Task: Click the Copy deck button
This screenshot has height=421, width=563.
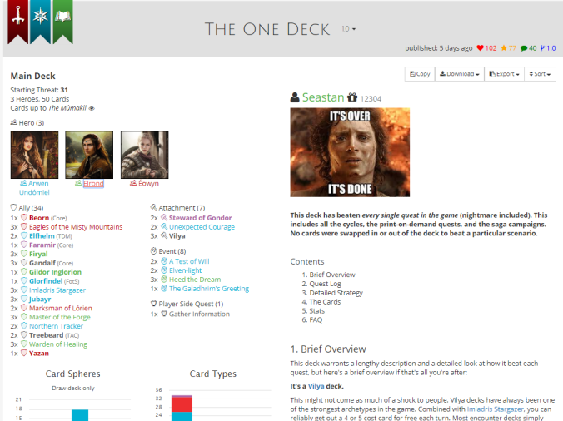Action: point(420,74)
